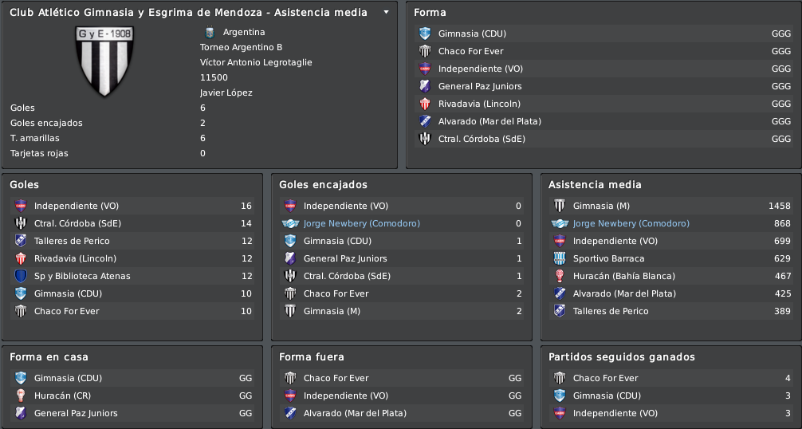
Task: Click Independiente (VO) badge in Forma panel
Action: pos(425,69)
